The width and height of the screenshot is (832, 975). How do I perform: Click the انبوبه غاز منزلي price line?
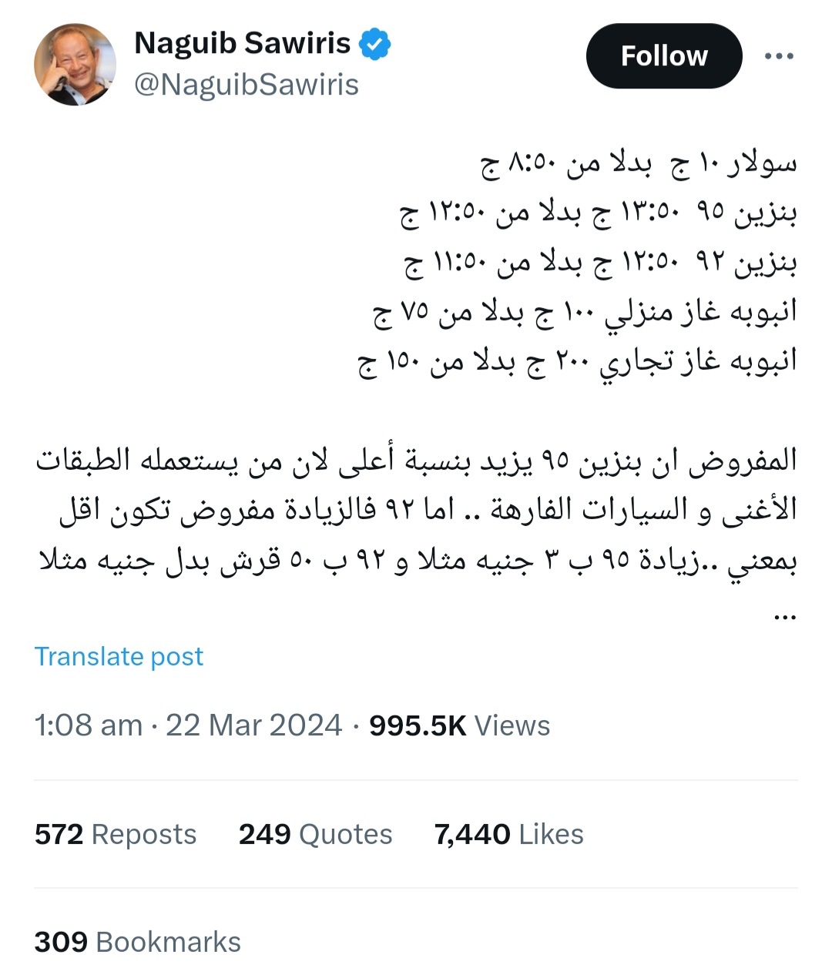tap(585, 312)
